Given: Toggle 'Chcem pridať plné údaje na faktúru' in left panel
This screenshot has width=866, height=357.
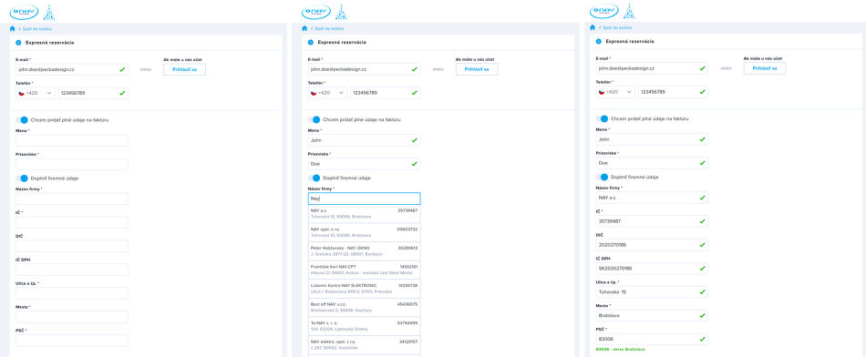Looking at the screenshot, I should tap(22, 119).
